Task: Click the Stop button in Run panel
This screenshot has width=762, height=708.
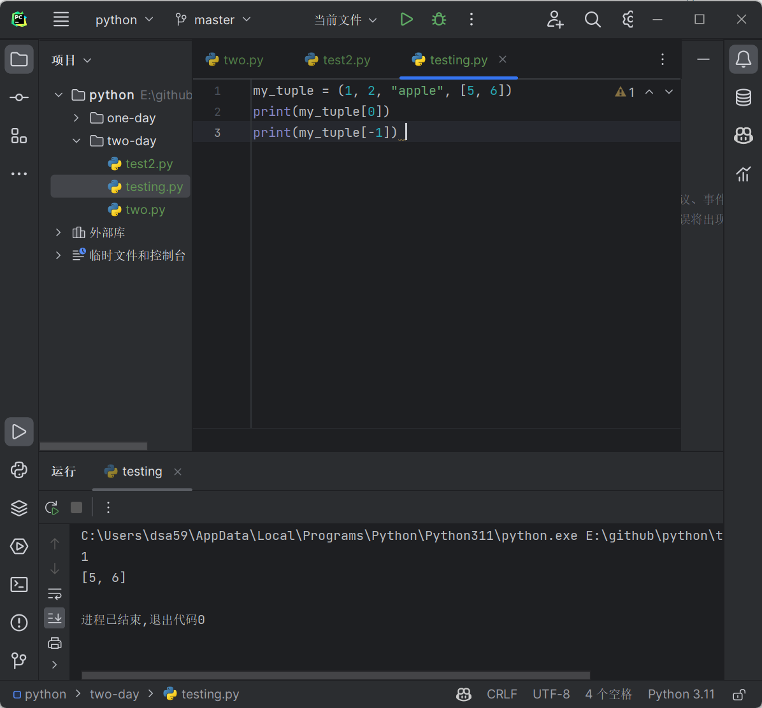Action: pyautogui.click(x=76, y=507)
